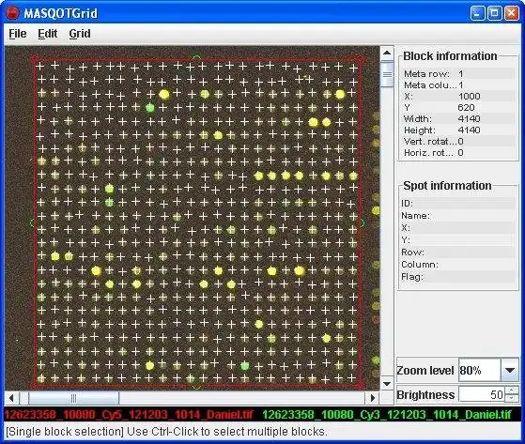525x444 pixels.
Task: Click the Block information panel title
Action: 450,56
